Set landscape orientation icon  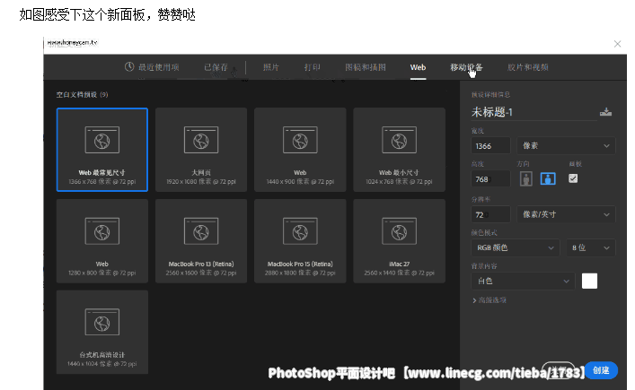(548, 178)
